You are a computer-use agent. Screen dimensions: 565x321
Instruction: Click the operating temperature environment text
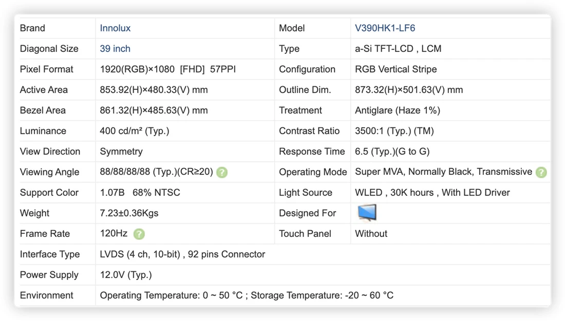(171, 295)
